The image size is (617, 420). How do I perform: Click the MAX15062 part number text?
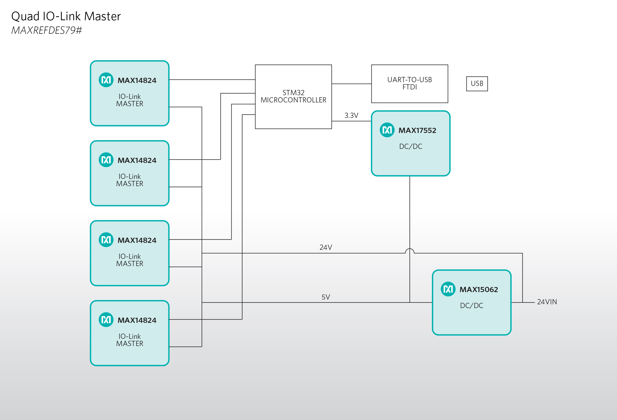pyautogui.click(x=478, y=290)
